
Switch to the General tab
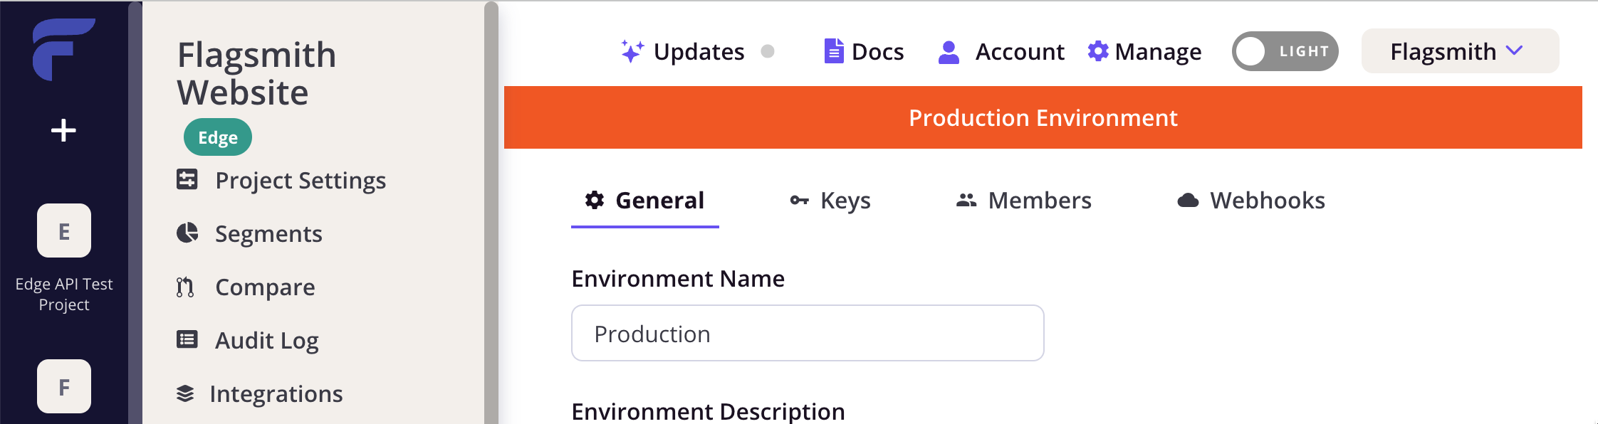click(645, 201)
